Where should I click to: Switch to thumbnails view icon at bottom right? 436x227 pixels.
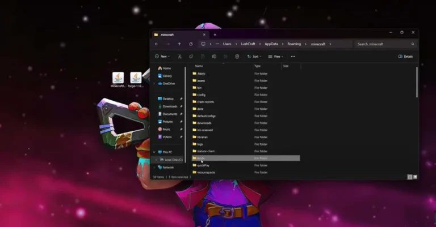pos(415,177)
